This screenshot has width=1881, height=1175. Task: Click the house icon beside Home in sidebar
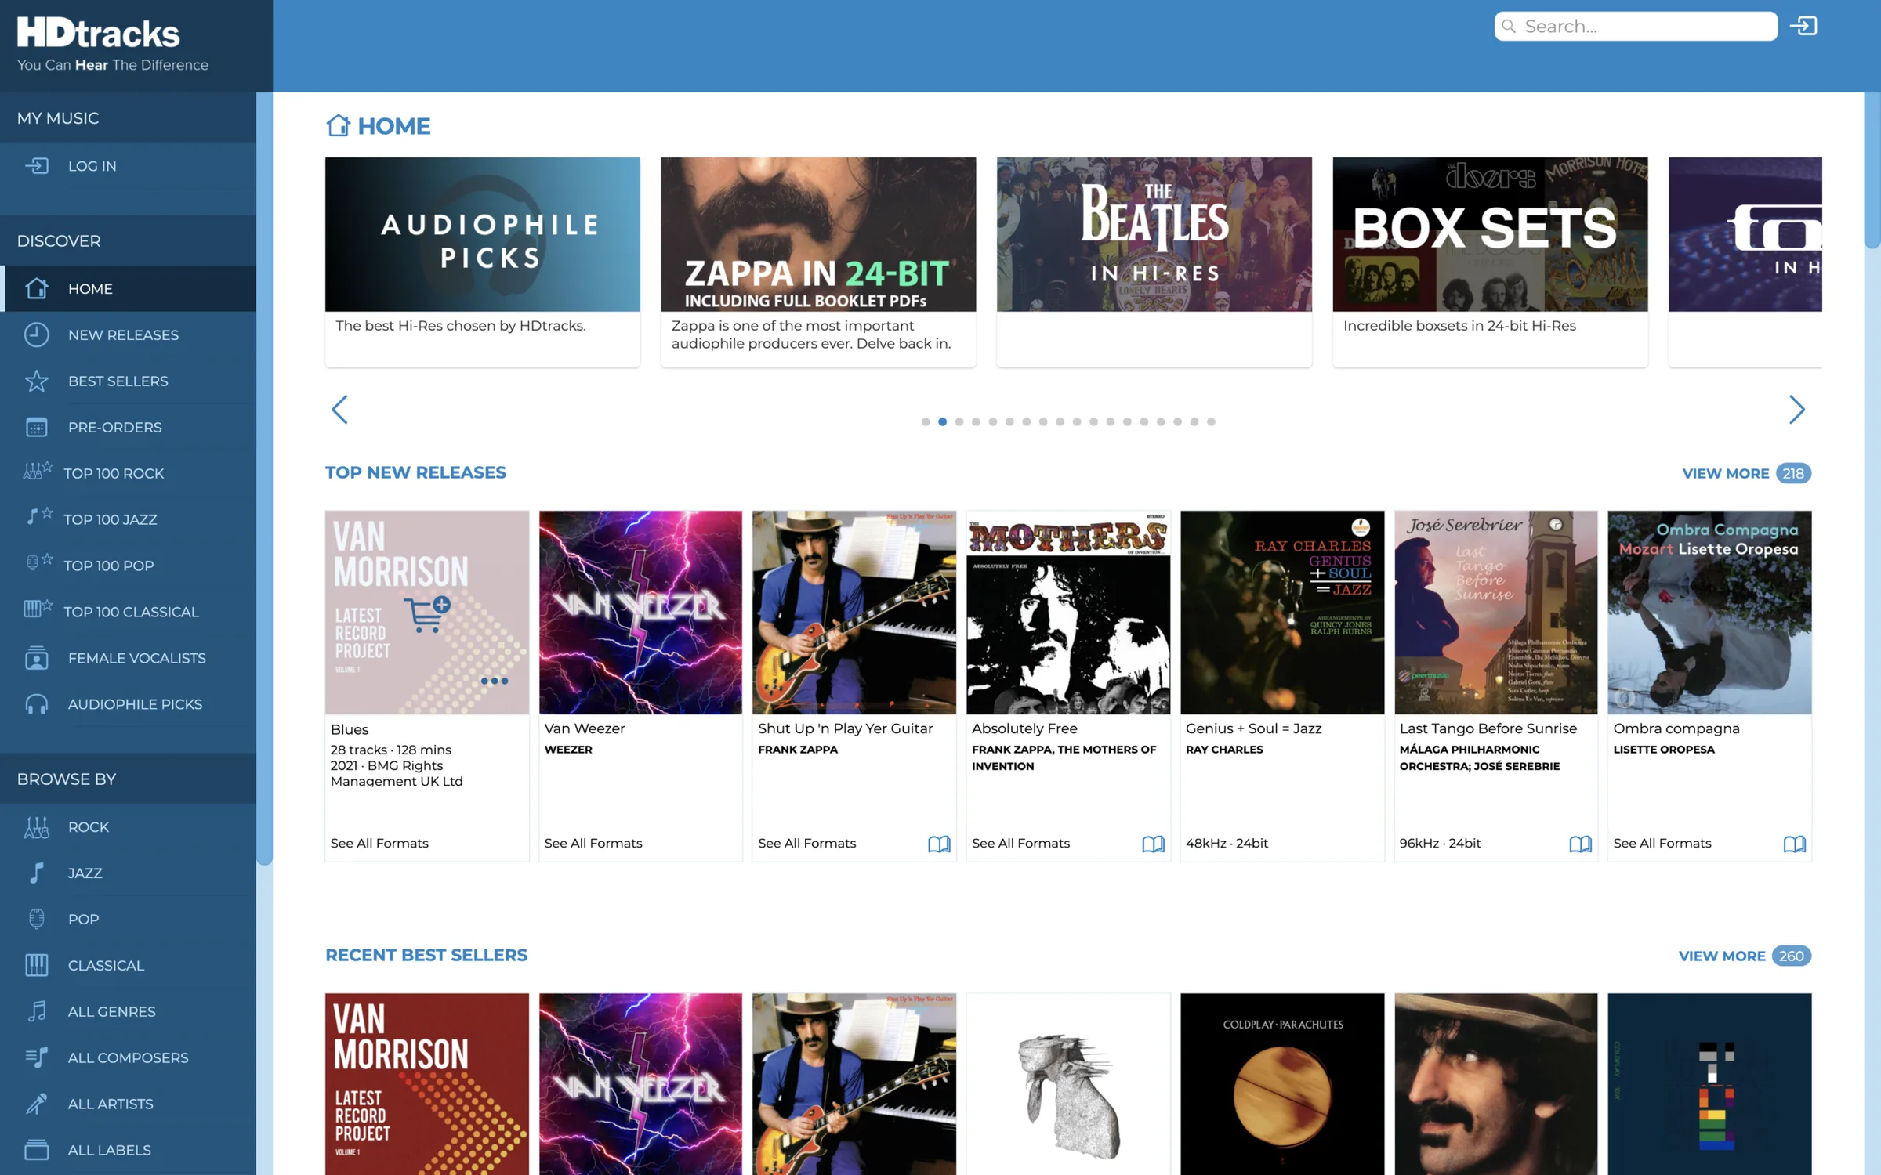point(37,288)
